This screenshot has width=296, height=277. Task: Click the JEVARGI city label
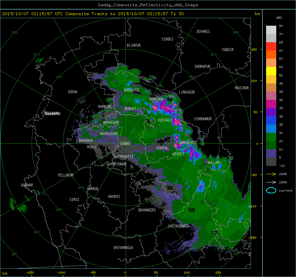pyautogui.click(x=203, y=32)
